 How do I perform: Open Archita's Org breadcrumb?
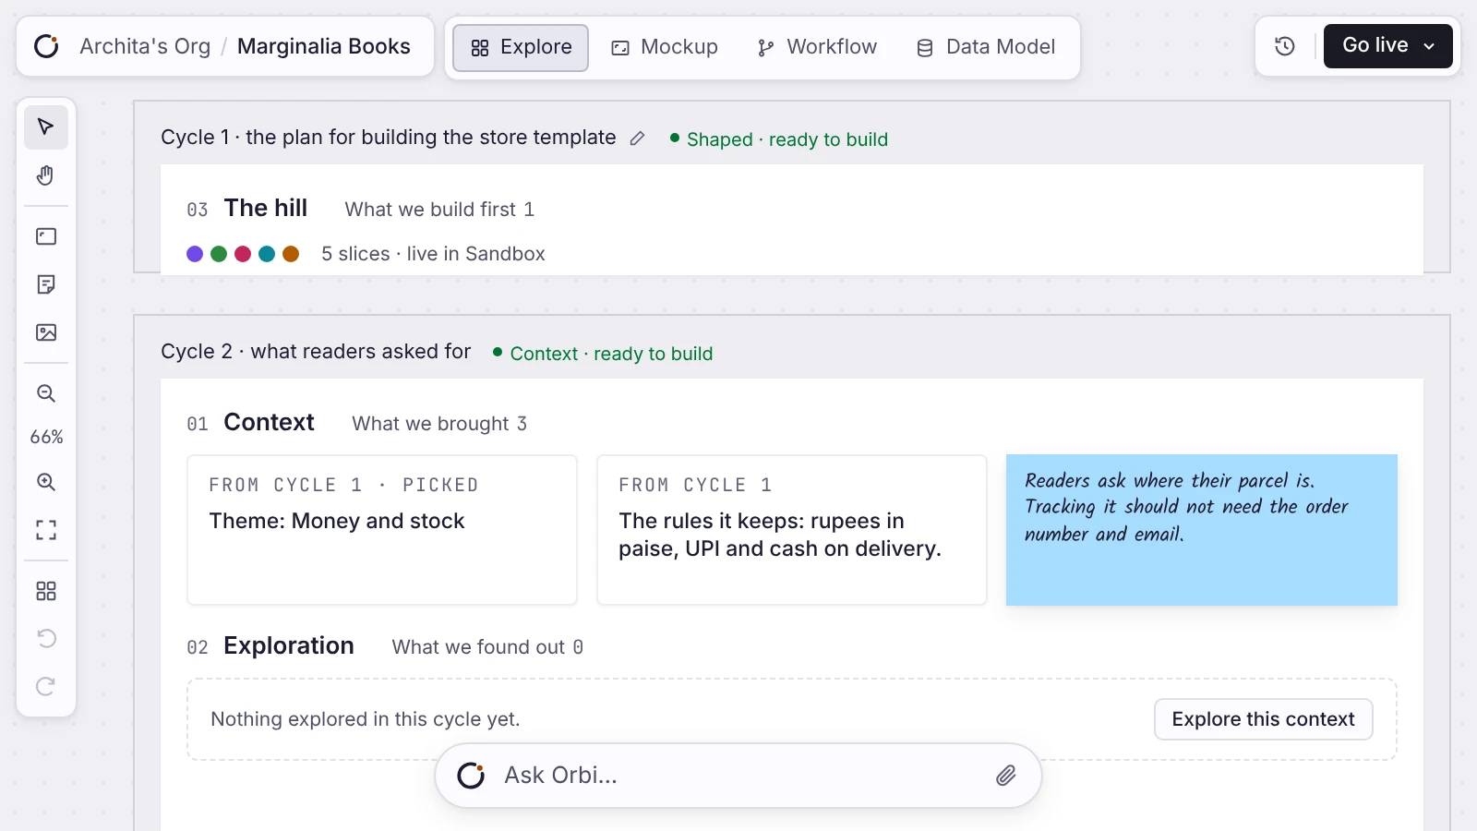(145, 46)
